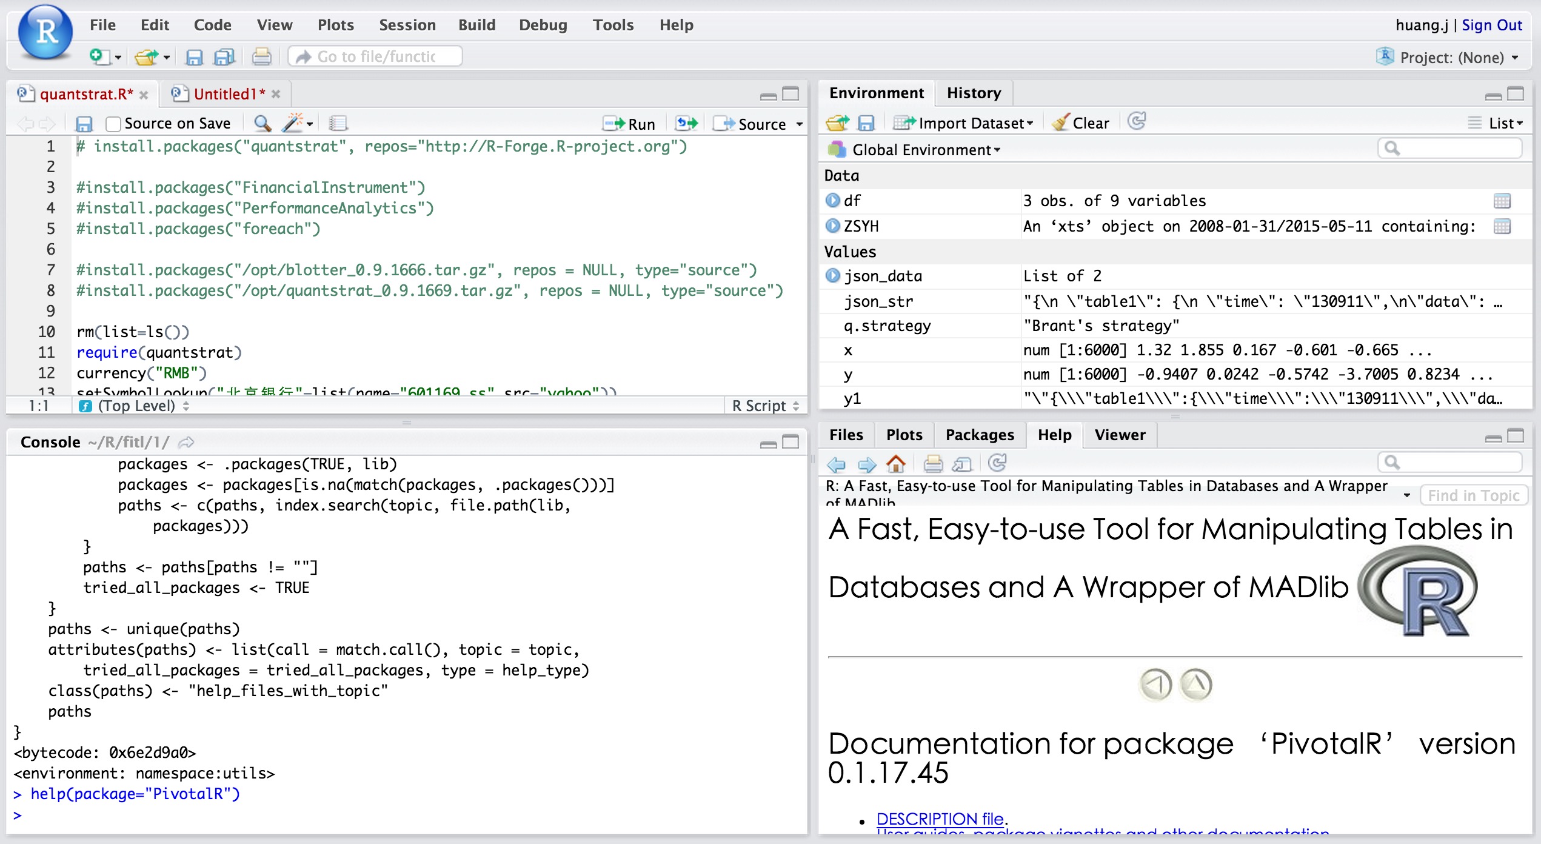Switch to the Plots tab
This screenshot has height=844, width=1541.
tap(904, 435)
